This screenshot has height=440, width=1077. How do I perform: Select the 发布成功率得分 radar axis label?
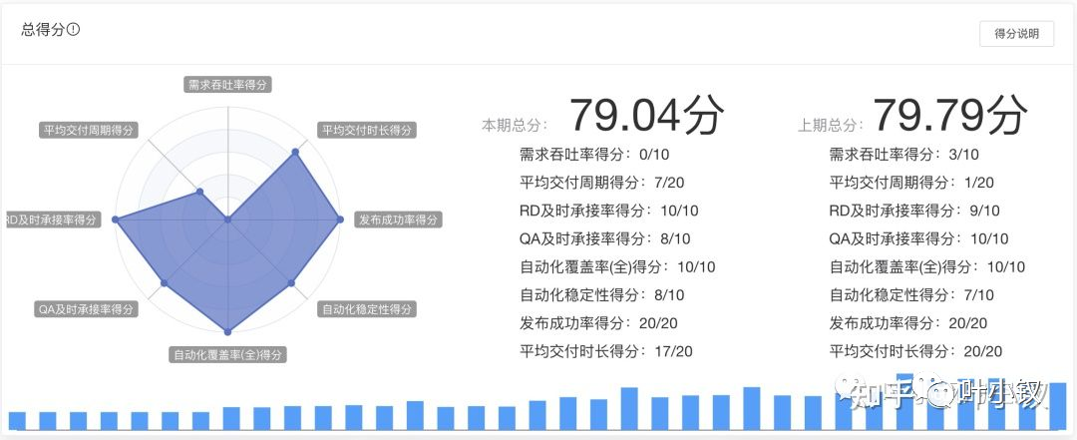coord(398,220)
